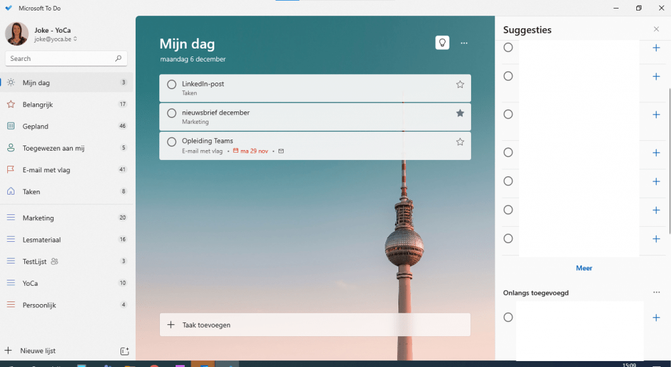671x367 pixels.
Task: Mark Opleiding Teams as completed
Action: point(172,142)
